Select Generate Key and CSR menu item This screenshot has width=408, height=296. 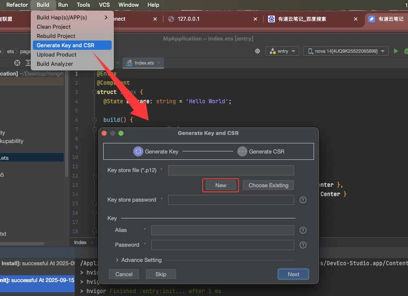coord(72,45)
